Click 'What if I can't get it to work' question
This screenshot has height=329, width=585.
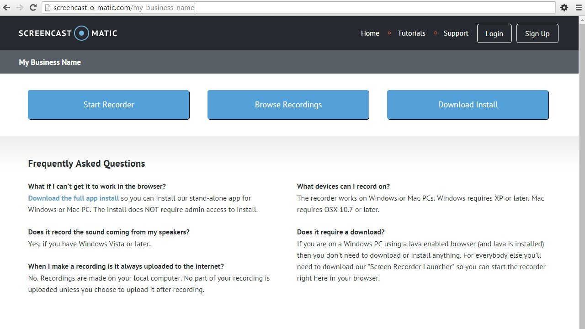point(97,186)
